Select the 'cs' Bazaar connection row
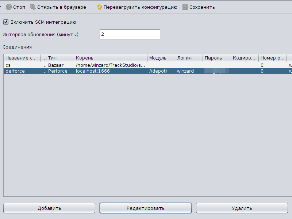Screen dimensions: 292x219 (x=22, y=65)
